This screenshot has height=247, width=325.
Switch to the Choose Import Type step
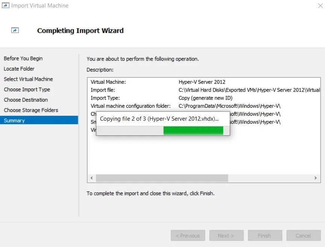click(27, 89)
